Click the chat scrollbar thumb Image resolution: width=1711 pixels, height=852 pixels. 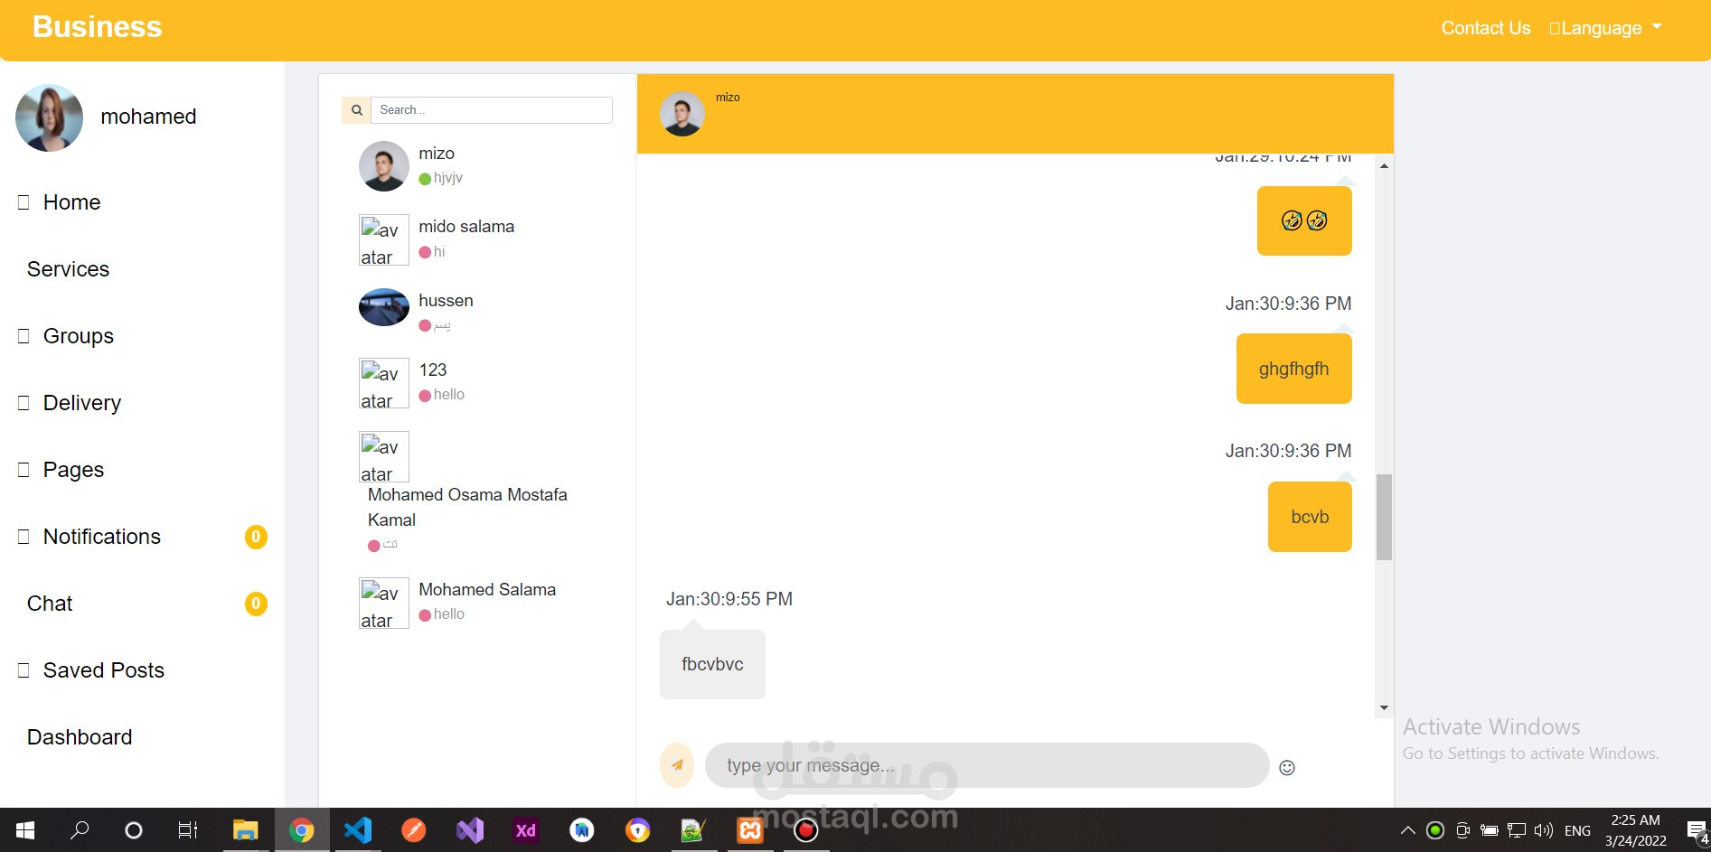[x=1384, y=517]
